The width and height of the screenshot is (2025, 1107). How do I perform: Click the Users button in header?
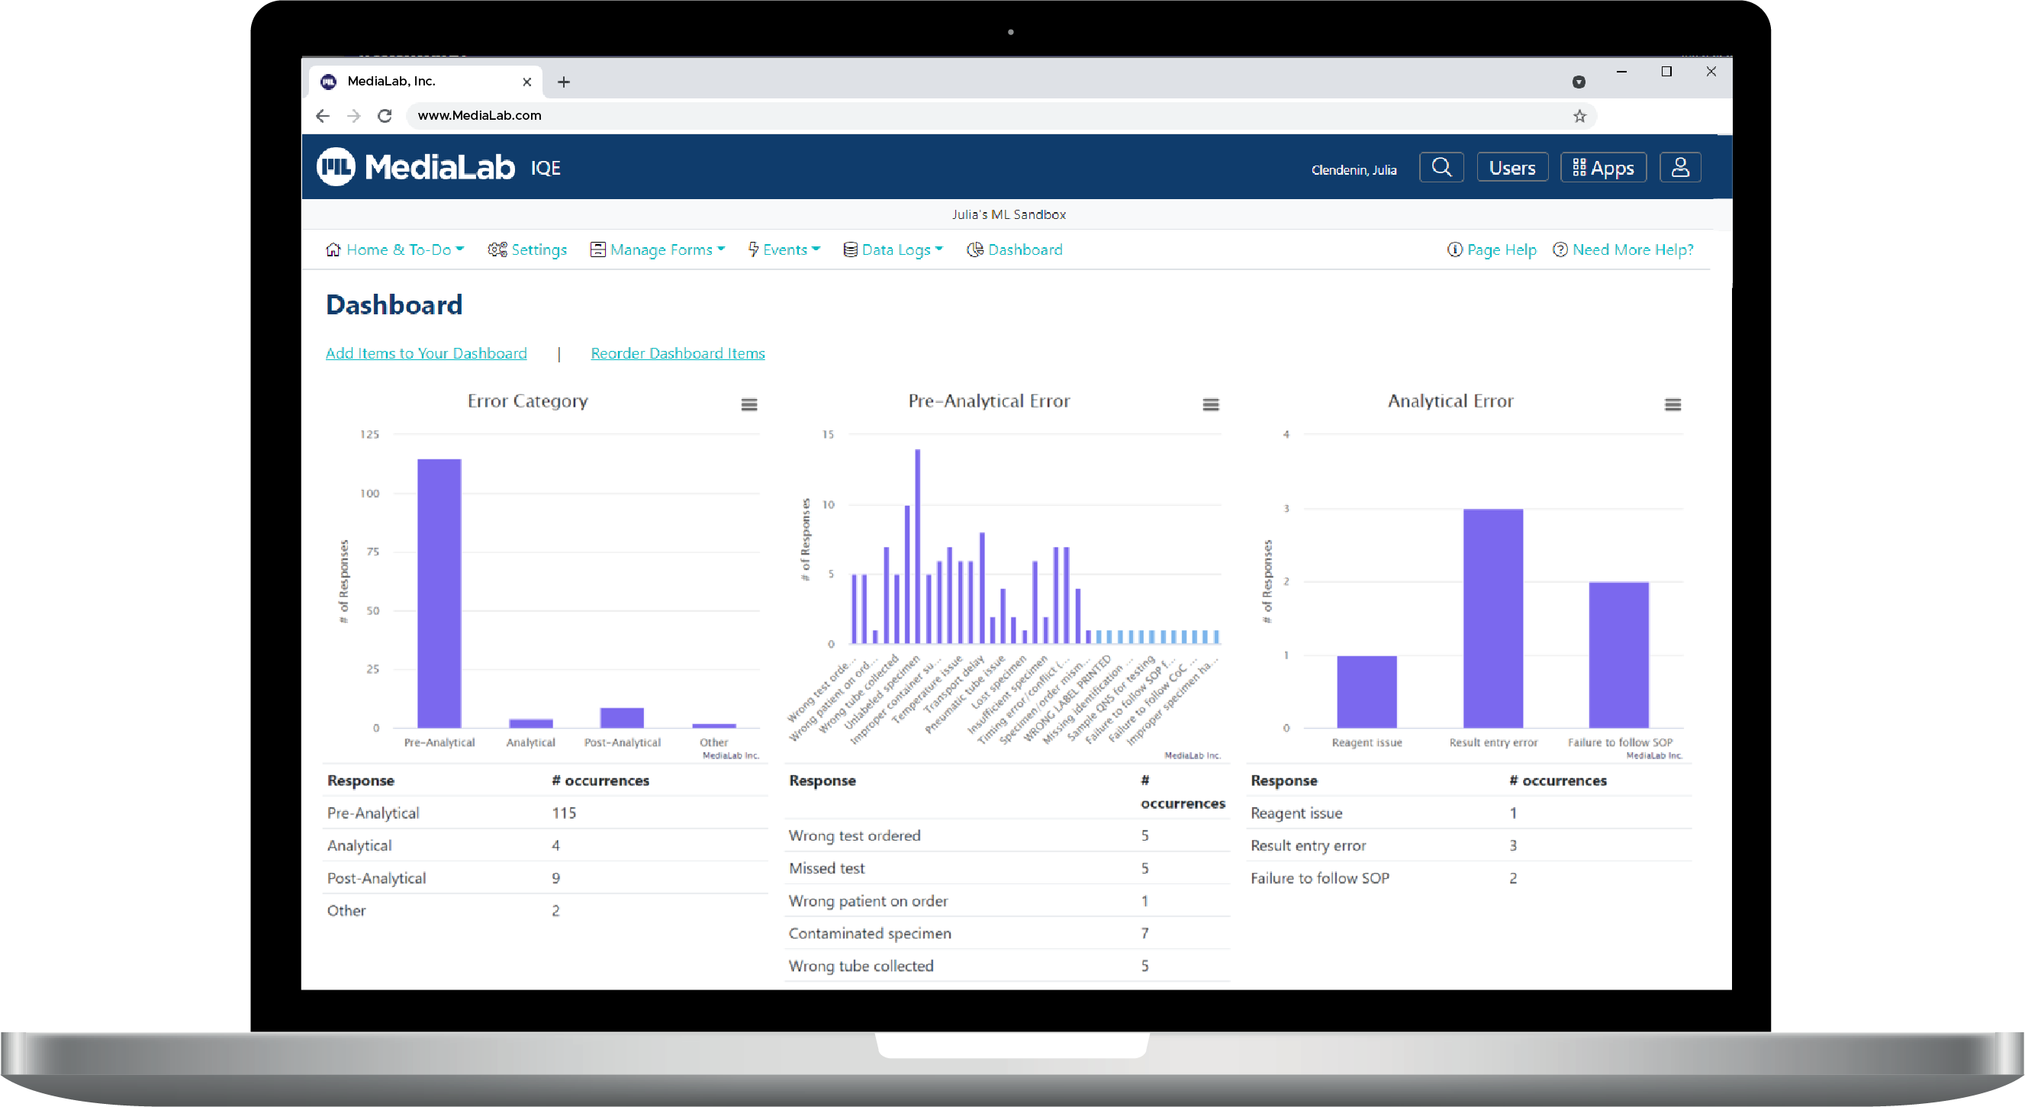(1512, 168)
